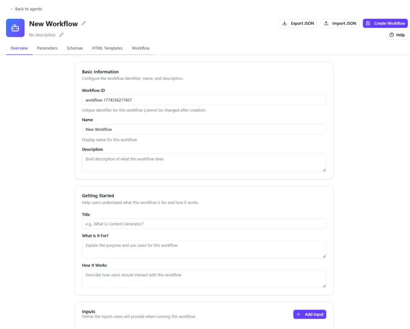Focus the Workflow ID input field
This screenshot has width=410, height=329.
click(204, 100)
